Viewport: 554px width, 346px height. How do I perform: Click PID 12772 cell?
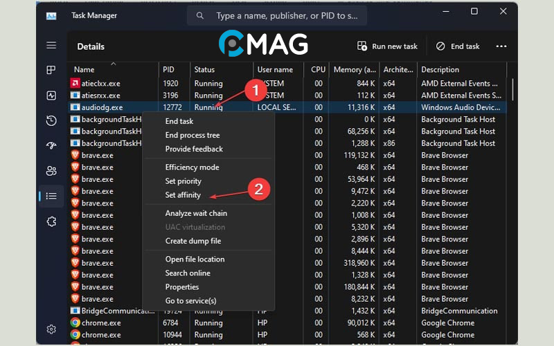tap(172, 107)
